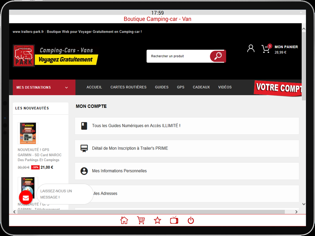Click the 28,99 € cart total
This screenshot has width=315, height=236.
(280, 52)
